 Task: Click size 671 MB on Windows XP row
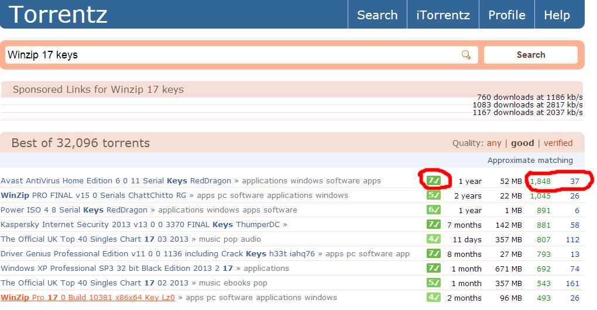pos(508,269)
